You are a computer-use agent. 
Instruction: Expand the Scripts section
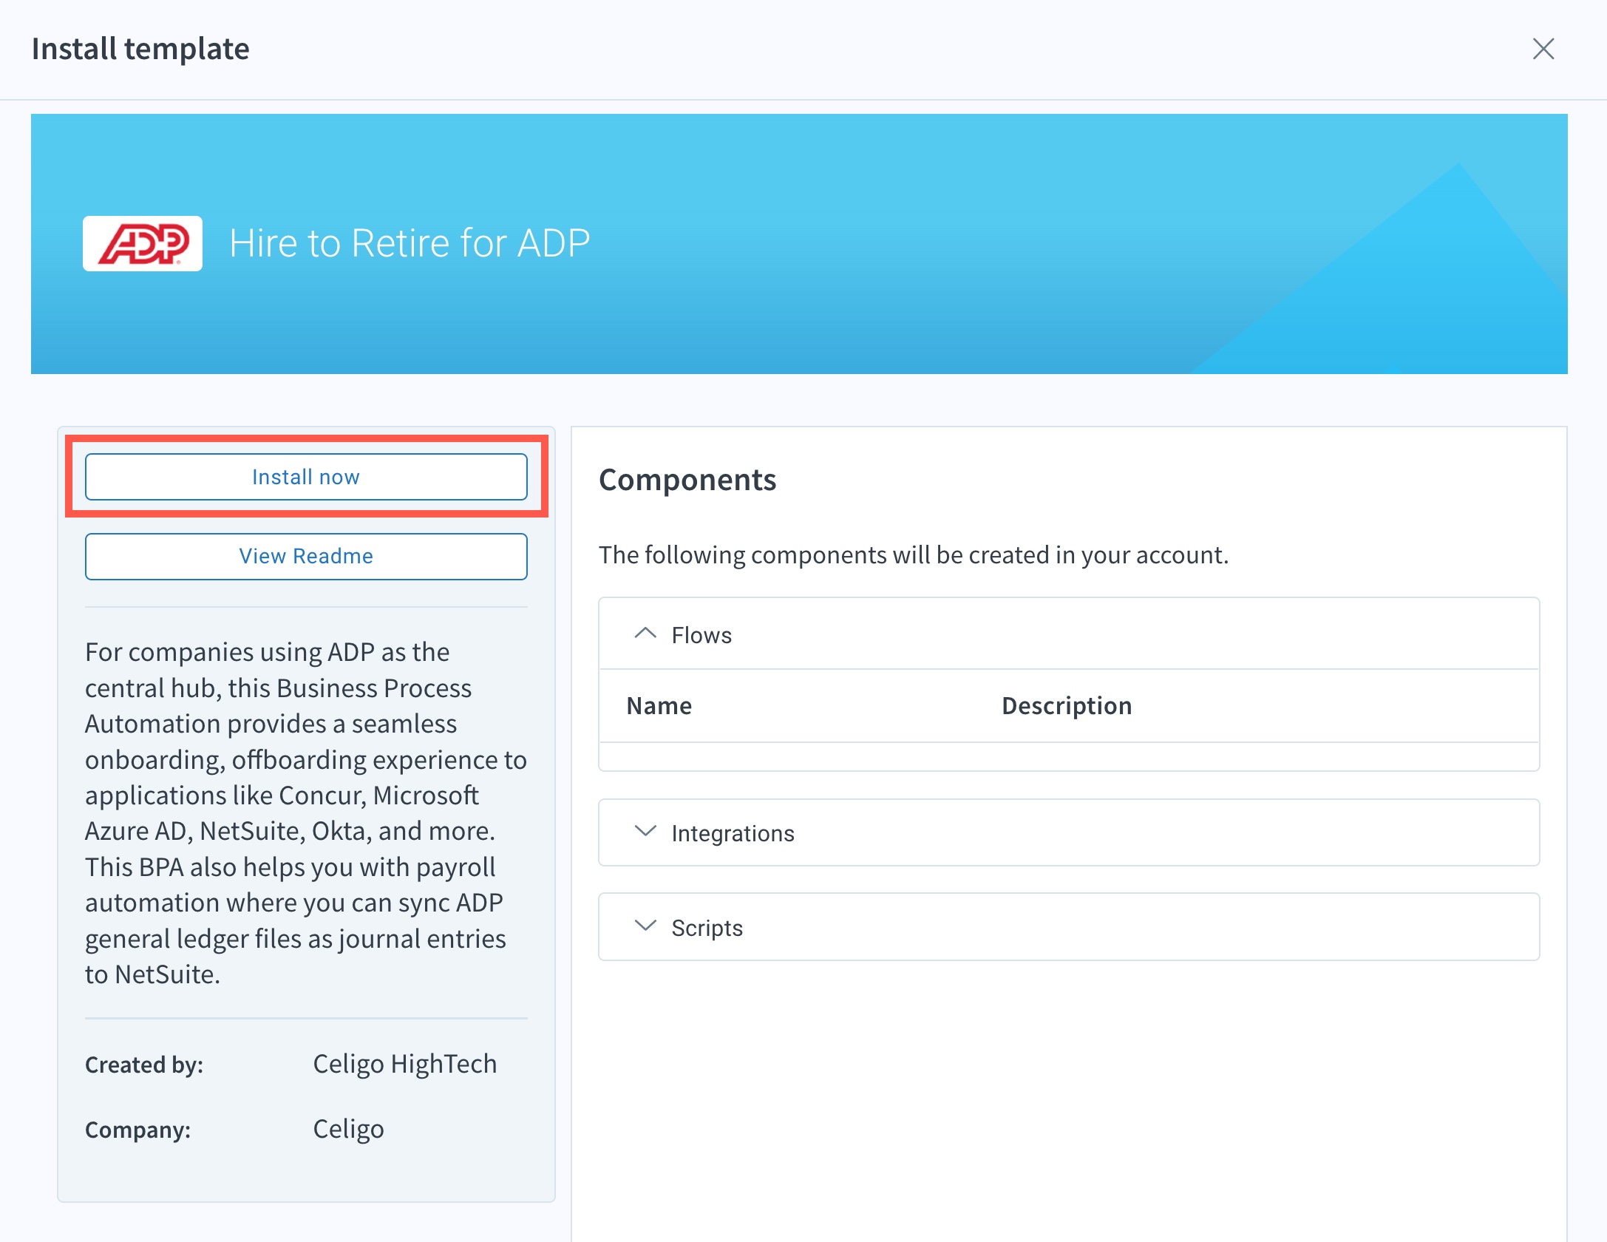click(x=1069, y=927)
